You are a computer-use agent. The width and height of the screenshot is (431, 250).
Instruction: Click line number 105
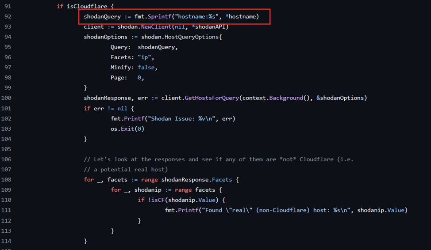coord(6,149)
